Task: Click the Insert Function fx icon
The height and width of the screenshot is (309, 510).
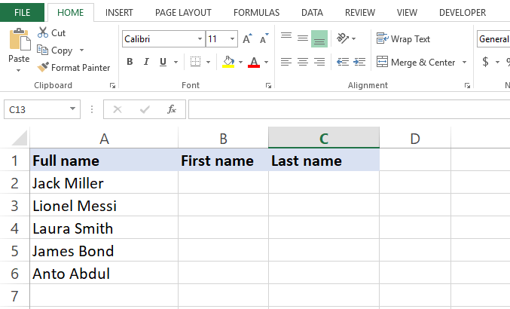Action: [x=172, y=109]
